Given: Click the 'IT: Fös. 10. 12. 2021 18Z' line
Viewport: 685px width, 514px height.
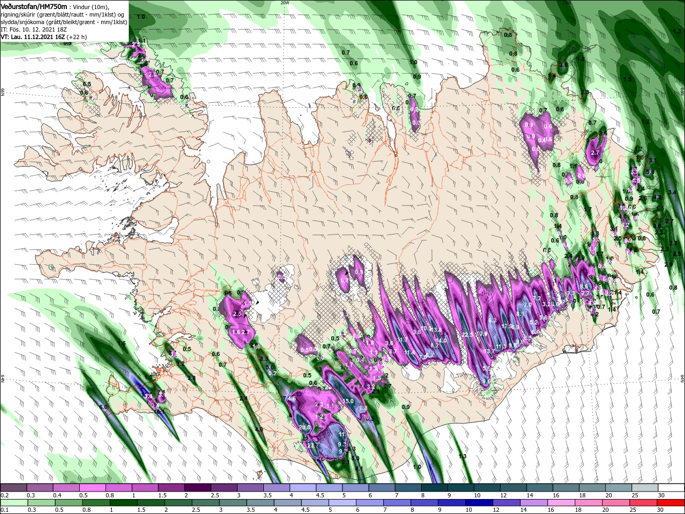Looking at the screenshot, I should click(34, 29).
